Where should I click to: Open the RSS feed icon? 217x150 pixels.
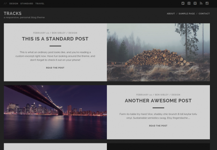201,3
